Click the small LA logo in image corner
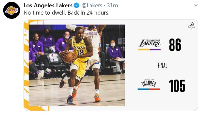This screenshot has width=199, height=113. point(192,26)
